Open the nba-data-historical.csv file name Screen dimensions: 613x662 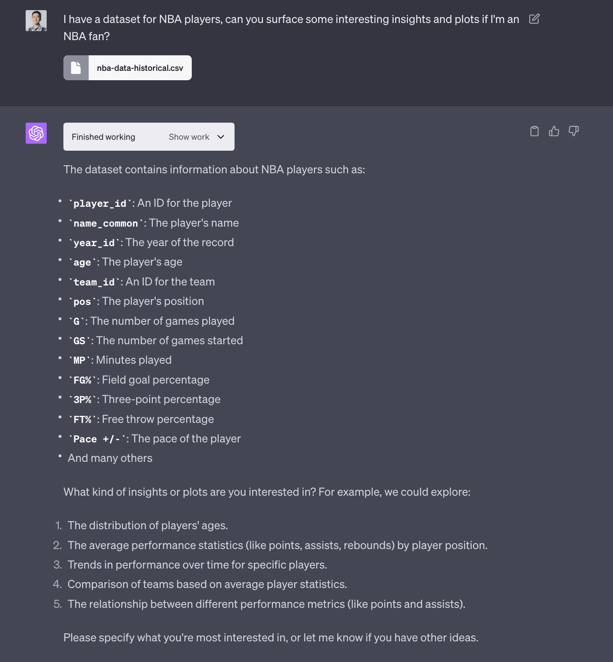tap(140, 68)
